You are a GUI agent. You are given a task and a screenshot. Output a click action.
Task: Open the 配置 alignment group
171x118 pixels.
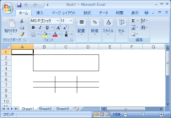coord(81,30)
